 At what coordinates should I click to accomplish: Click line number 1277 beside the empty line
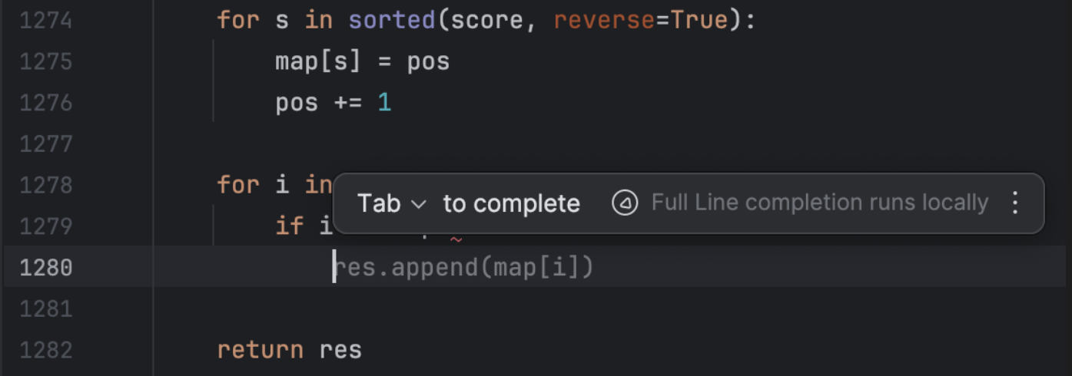(46, 144)
